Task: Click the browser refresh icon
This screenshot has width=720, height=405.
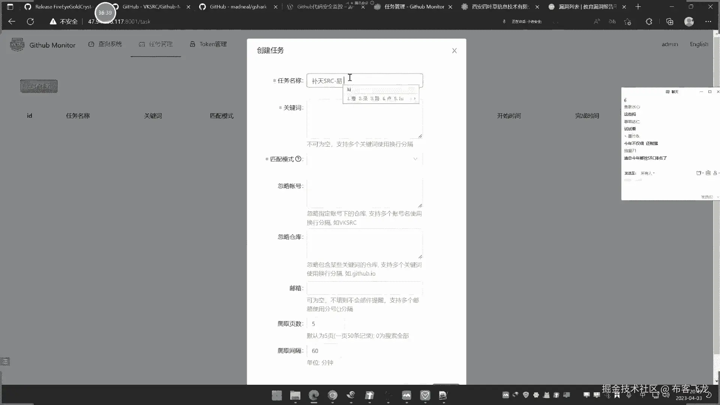Action: click(30, 22)
